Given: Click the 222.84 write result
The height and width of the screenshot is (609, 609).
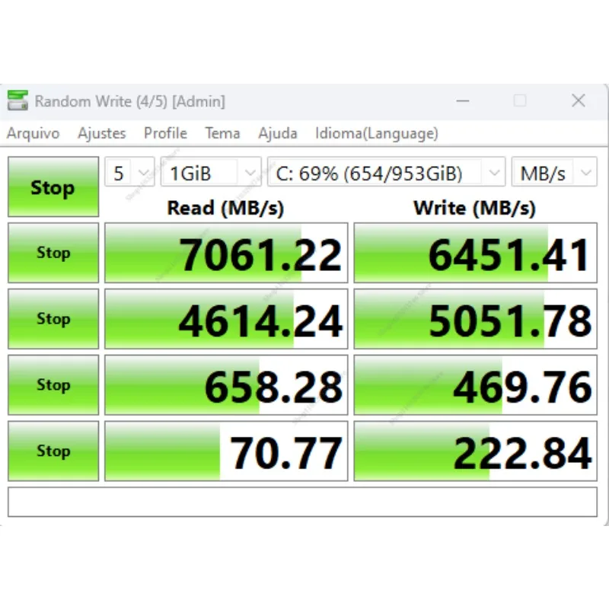Looking at the screenshot, I should click(x=476, y=451).
